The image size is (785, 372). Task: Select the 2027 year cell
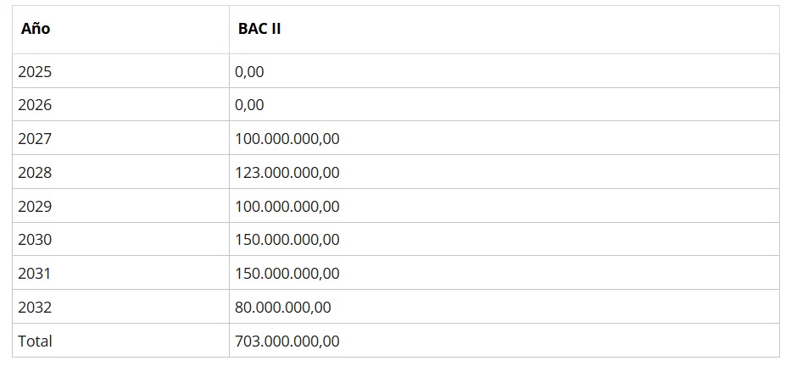pyautogui.click(x=35, y=139)
